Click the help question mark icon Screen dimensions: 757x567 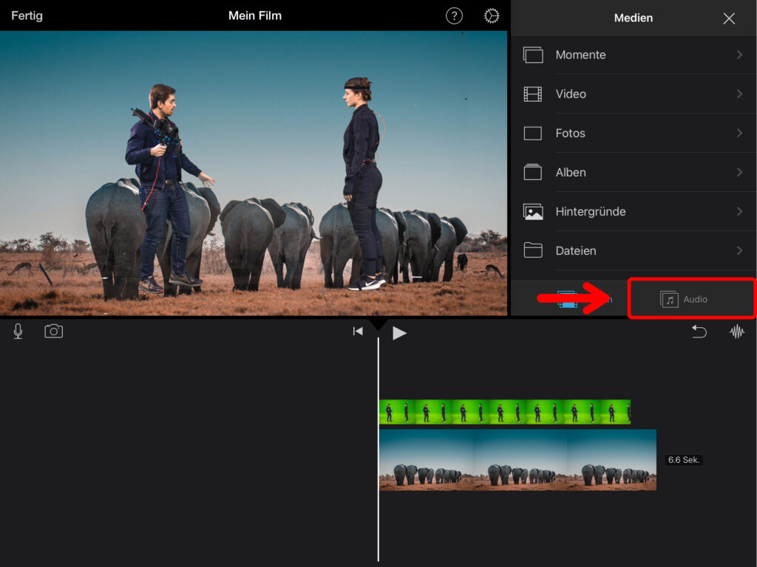tap(454, 16)
